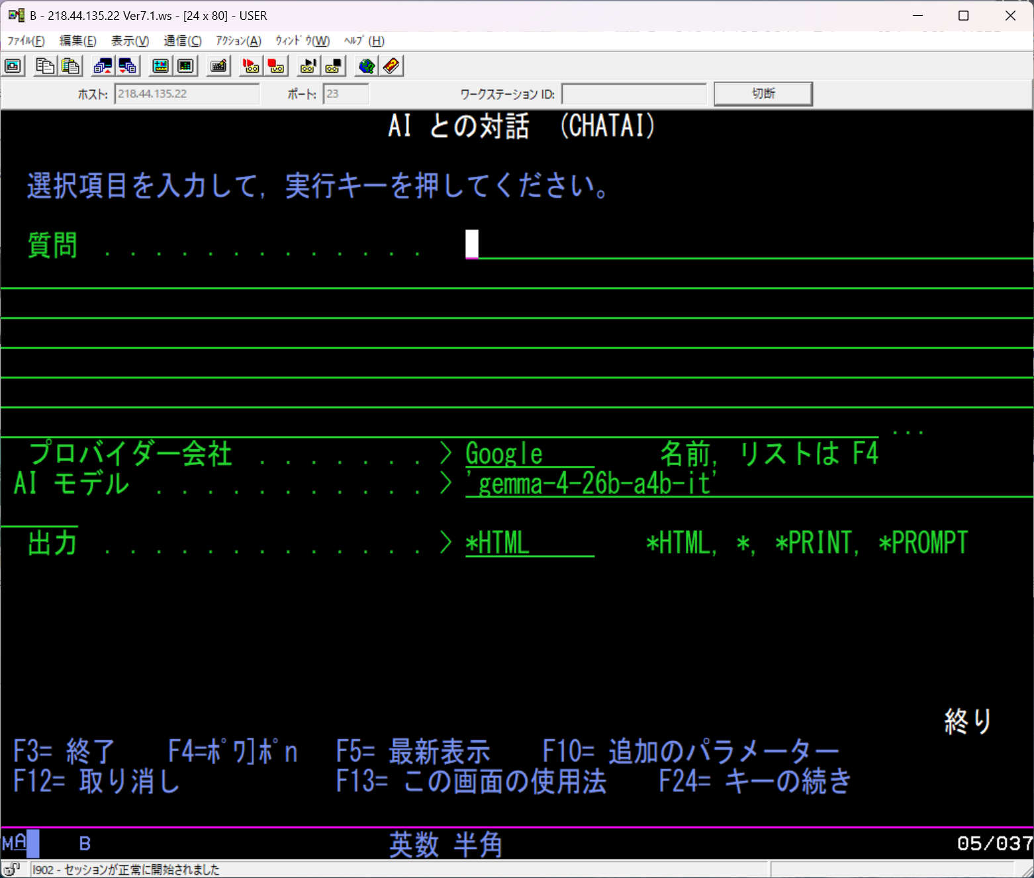
Task: Click F13= この画面の使用法 key label
Action: (x=471, y=781)
